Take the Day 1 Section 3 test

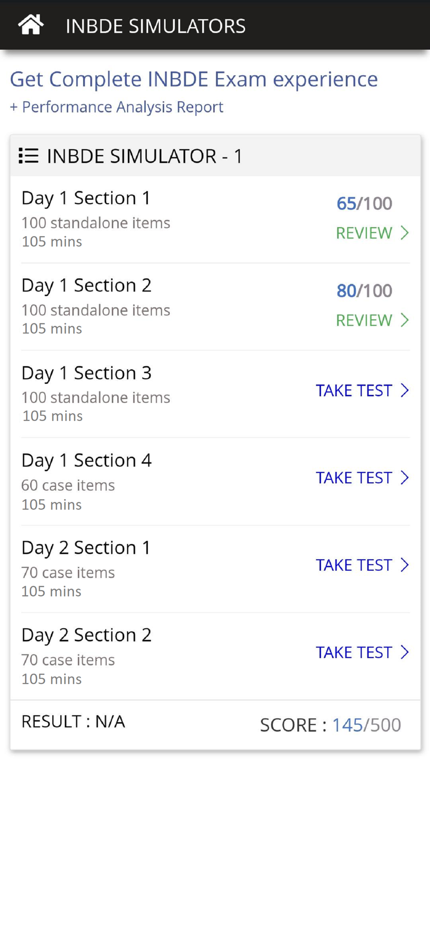(354, 391)
